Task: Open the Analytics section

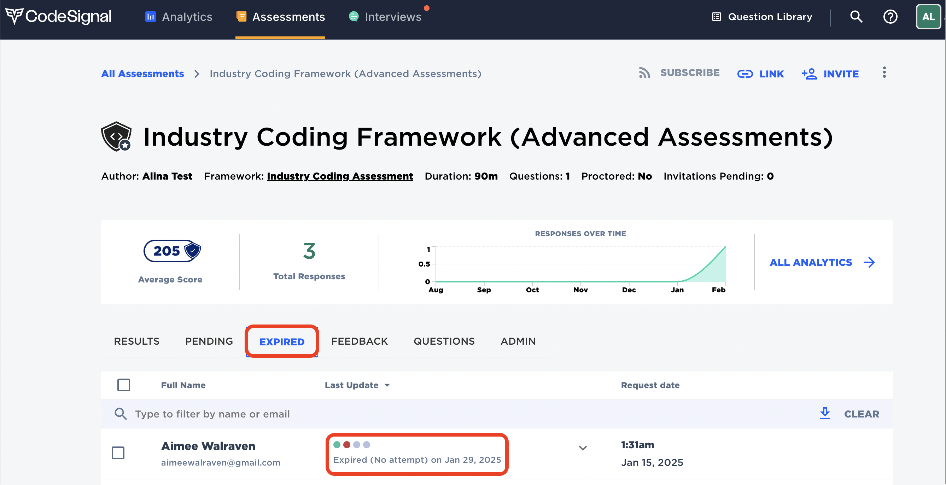Action: [179, 17]
